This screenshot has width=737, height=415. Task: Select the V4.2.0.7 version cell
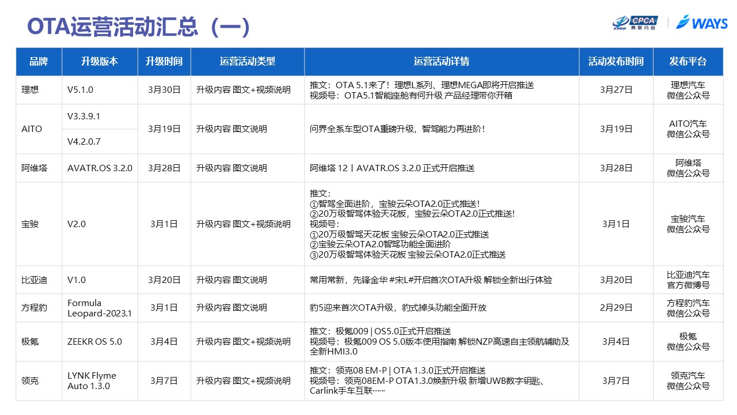click(100, 141)
